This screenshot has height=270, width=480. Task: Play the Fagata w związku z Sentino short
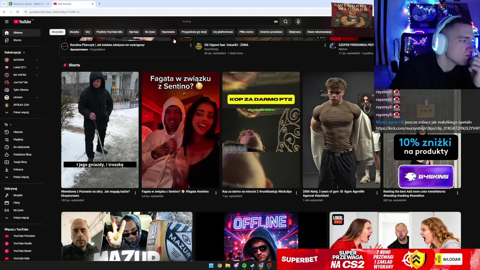(x=180, y=130)
